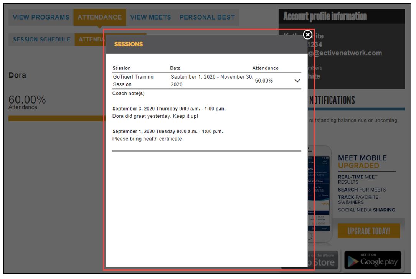Open the View Meets tab
This screenshot has height=279, width=416.
click(150, 17)
